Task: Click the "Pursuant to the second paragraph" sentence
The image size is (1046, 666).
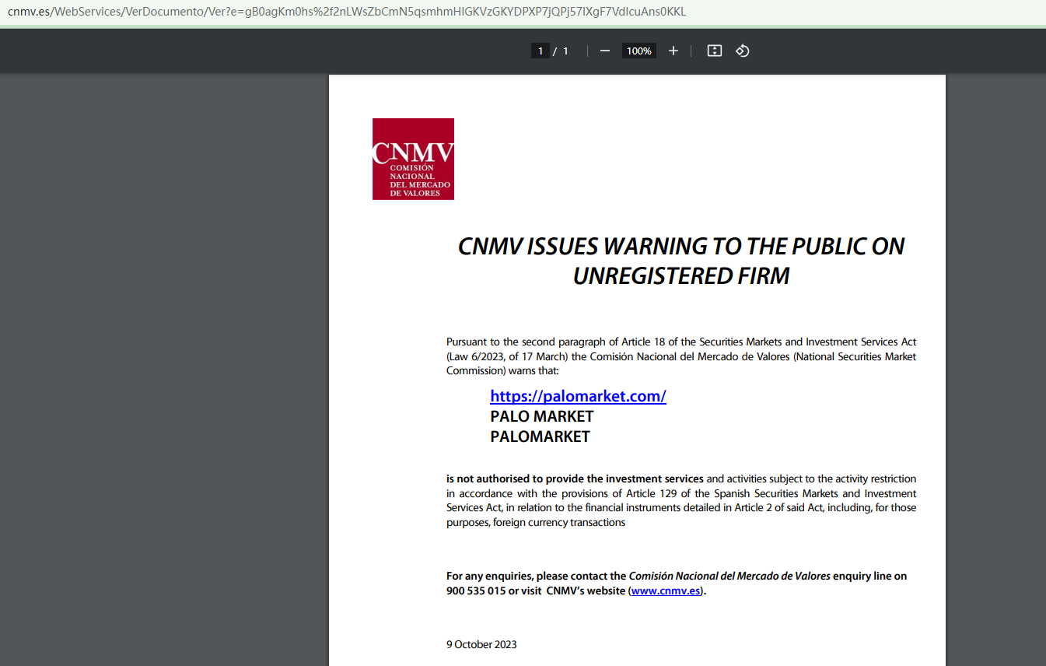Action: coord(681,356)
